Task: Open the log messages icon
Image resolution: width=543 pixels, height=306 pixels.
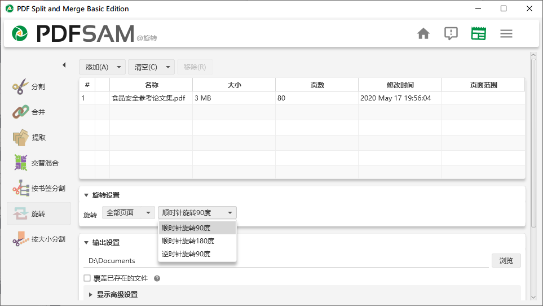Action: pyautogui.click(x=451, y=34)
